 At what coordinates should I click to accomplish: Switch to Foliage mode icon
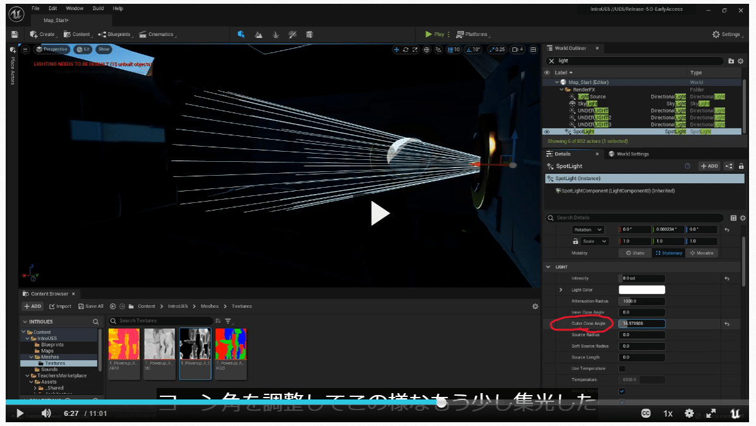coord(276,34)
